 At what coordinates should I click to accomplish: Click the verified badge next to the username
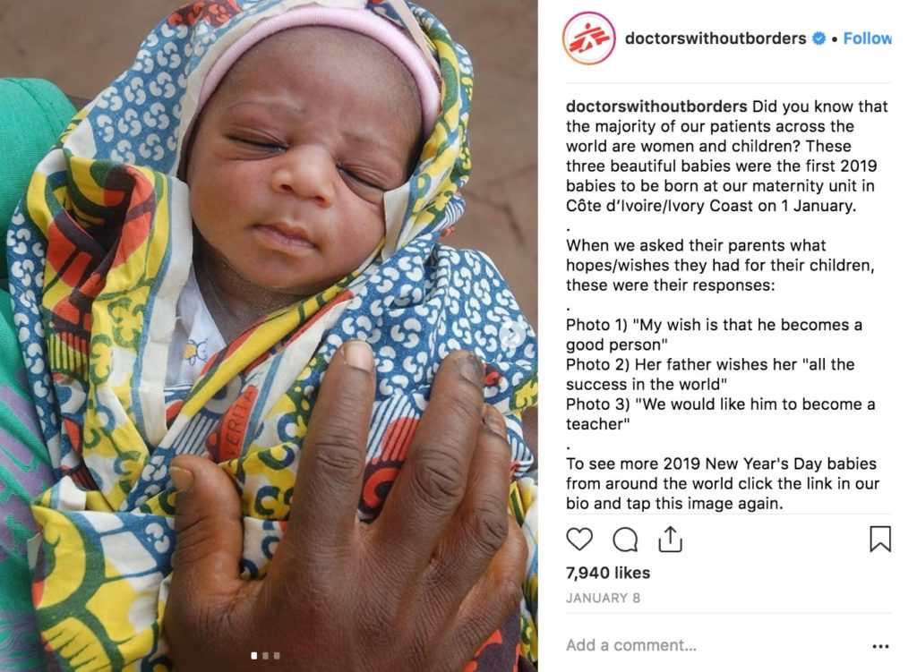point(819,38)
